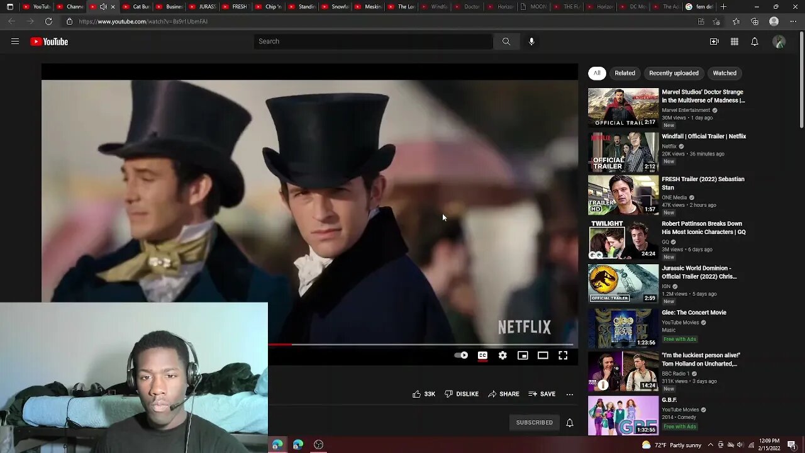The height and width of the screenshot is (453, 805).
Task: Open a new browser tab with plus
Action: [x=724, y=7]
